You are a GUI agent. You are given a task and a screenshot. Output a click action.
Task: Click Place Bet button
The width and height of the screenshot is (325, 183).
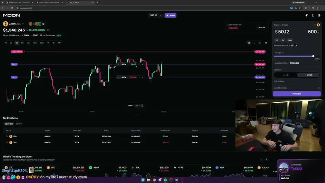[296, 94]
